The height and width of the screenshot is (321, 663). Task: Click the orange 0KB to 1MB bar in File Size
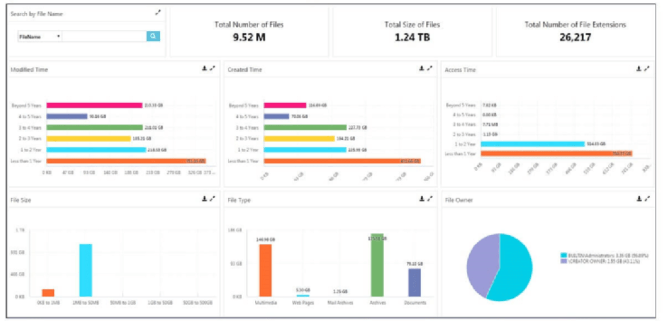pyautogui.click(x=48, y=292)
